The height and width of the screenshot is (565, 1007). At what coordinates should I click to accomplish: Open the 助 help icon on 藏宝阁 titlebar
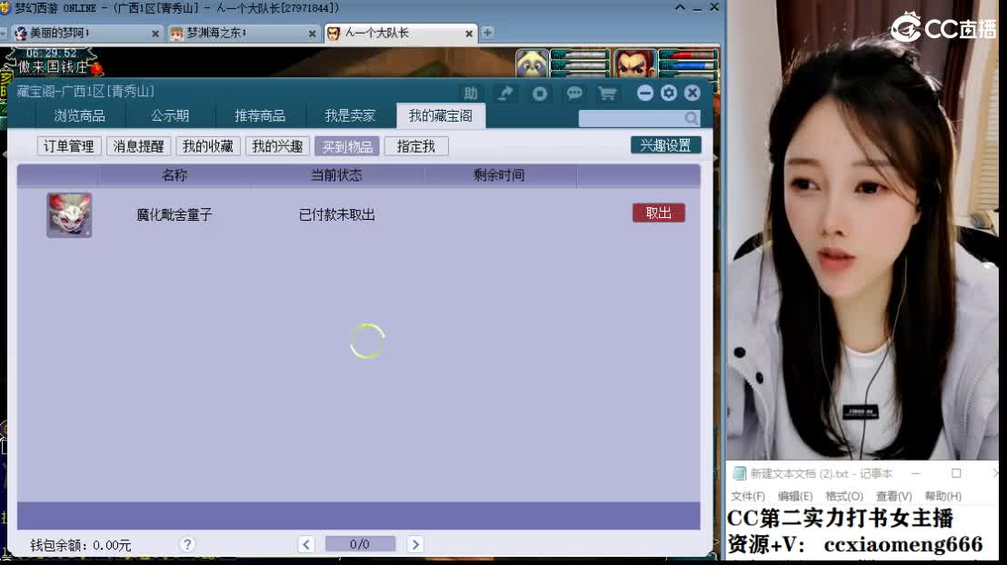coord(469,93)
